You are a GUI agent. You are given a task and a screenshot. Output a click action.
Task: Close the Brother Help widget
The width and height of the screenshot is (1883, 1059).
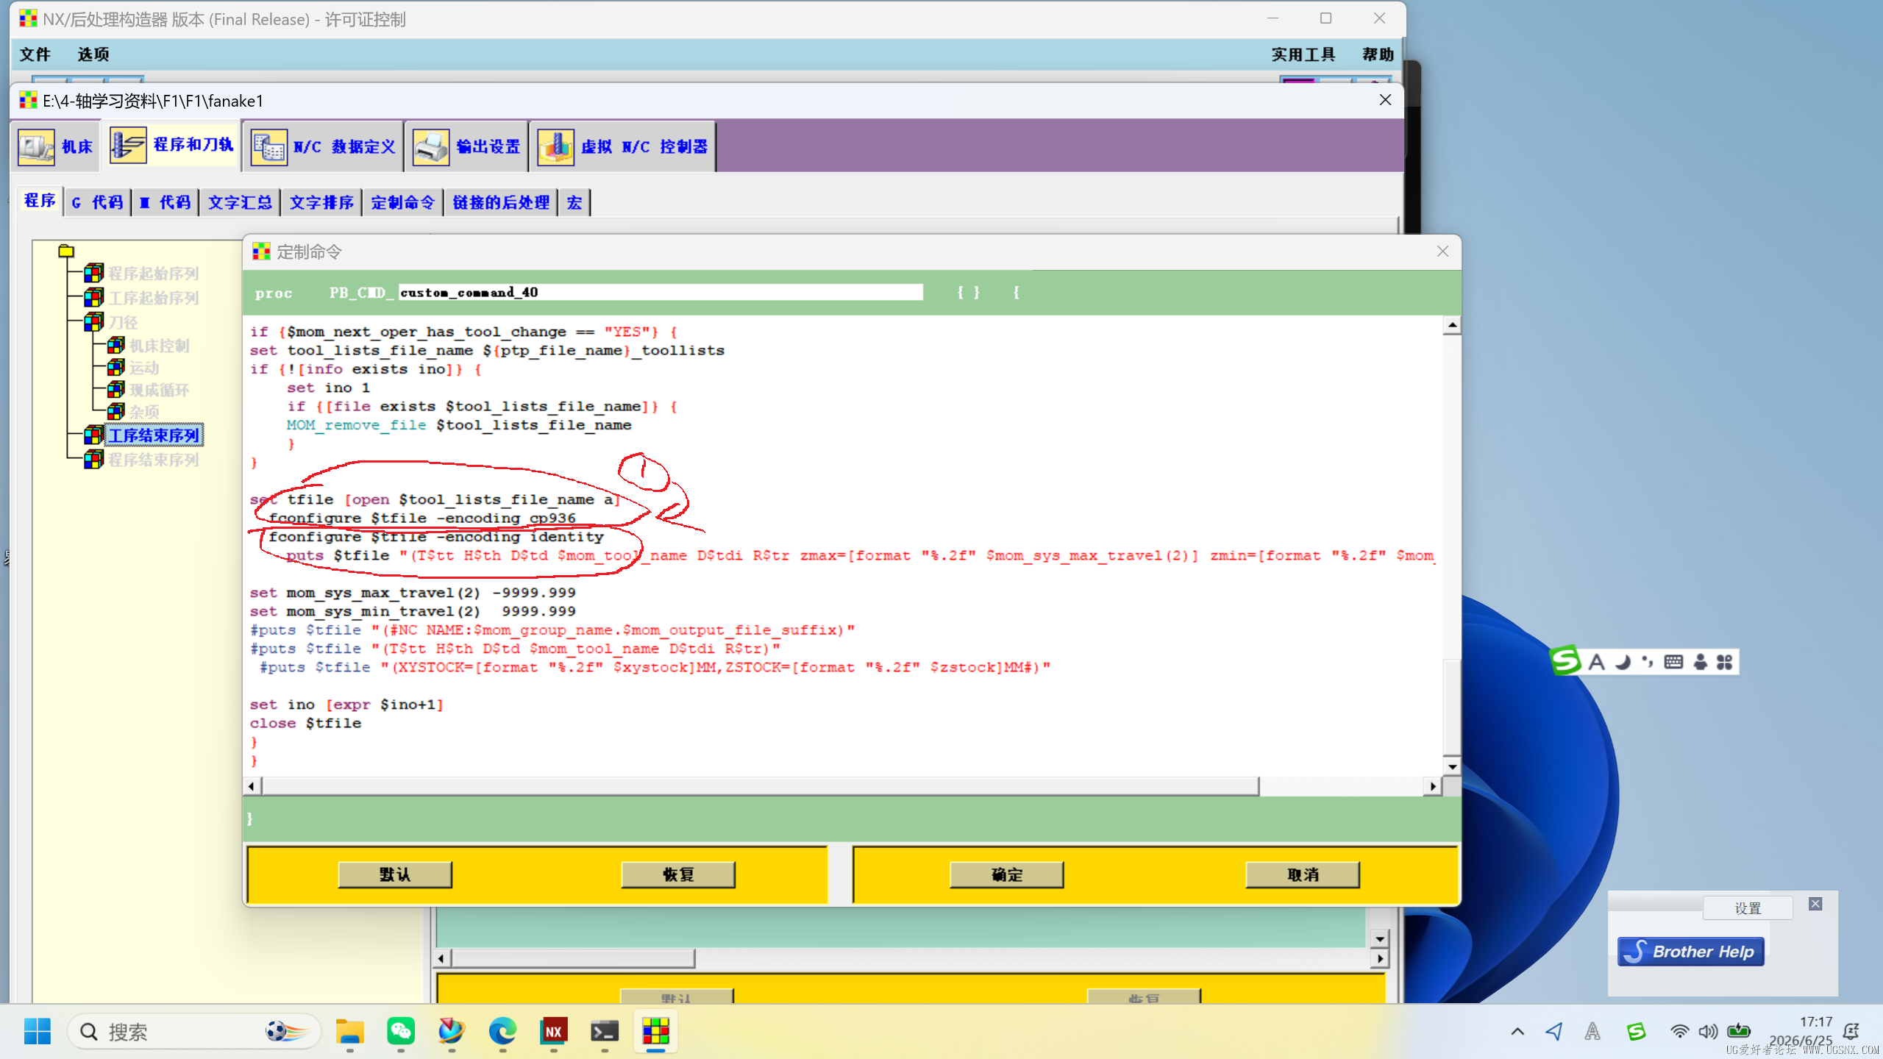click(x=1815, y=904)
